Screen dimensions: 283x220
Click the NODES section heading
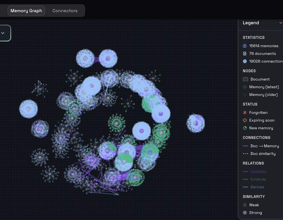249,71
